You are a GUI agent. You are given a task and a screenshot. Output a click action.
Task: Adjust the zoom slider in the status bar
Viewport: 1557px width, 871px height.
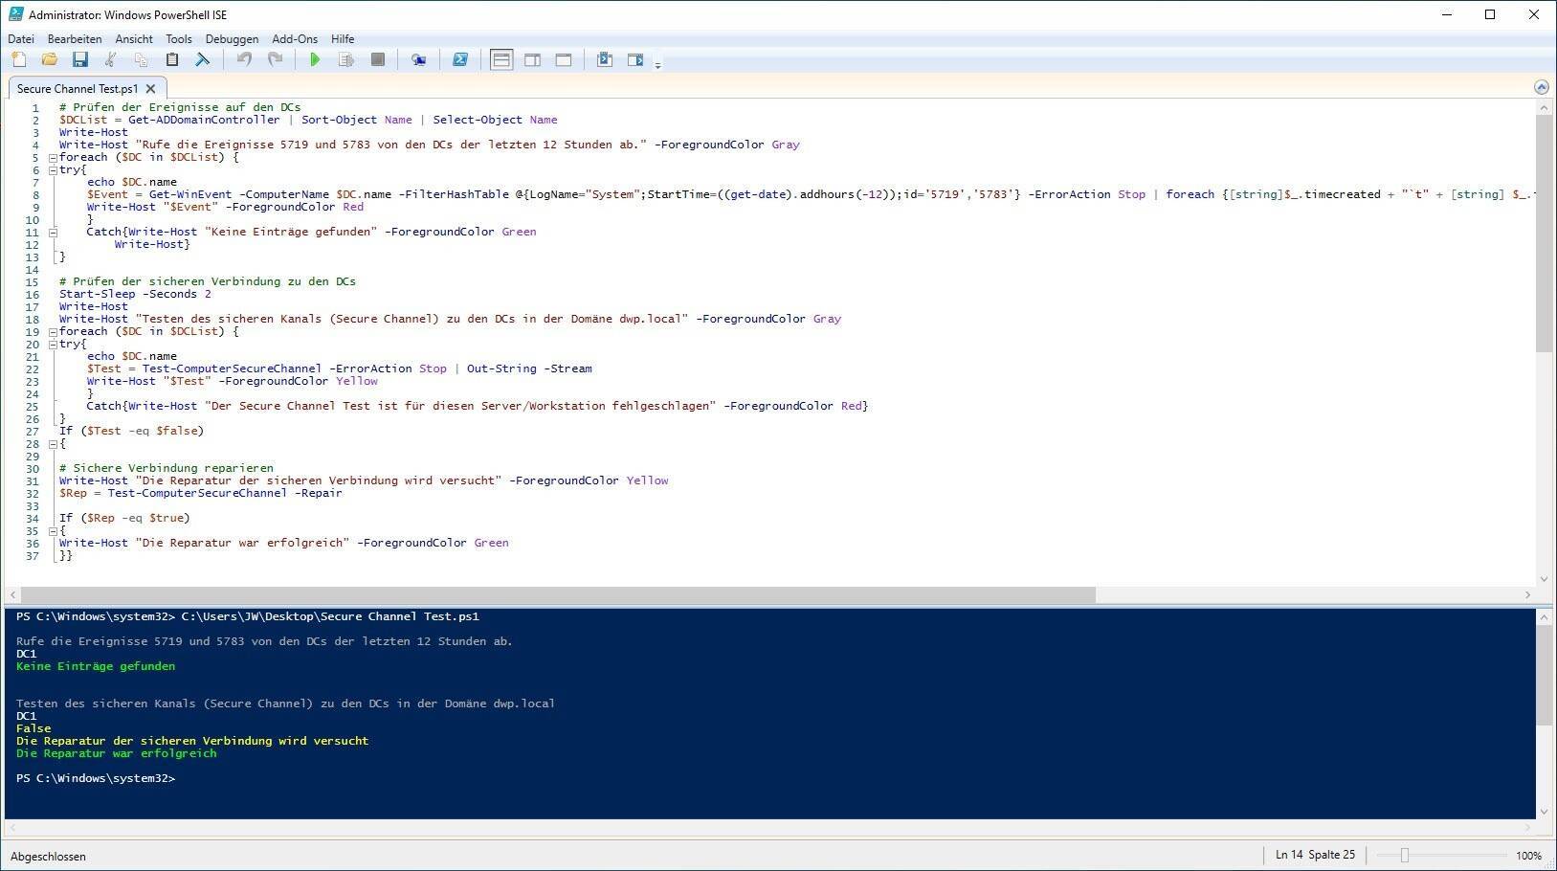(x=1405, y=856)
